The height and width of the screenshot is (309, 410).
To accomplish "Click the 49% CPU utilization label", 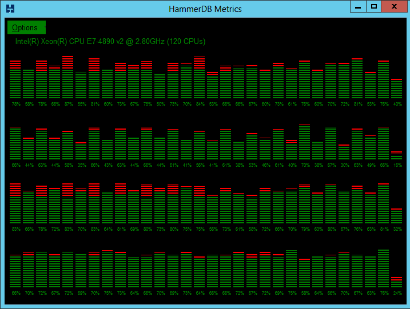I will point(371,165).
